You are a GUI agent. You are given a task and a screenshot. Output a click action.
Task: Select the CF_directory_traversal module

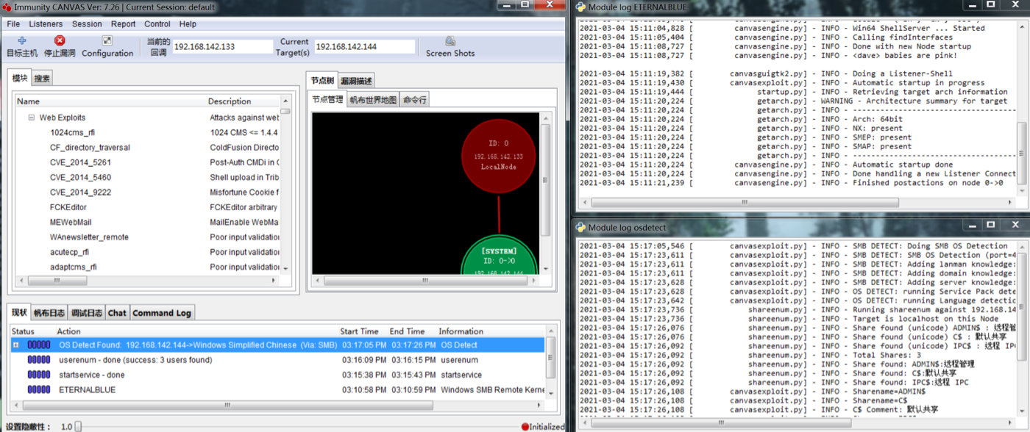(90, 148)
